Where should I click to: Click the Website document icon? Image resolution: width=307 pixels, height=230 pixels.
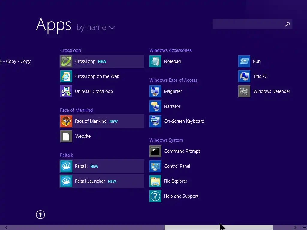point(66,136)
